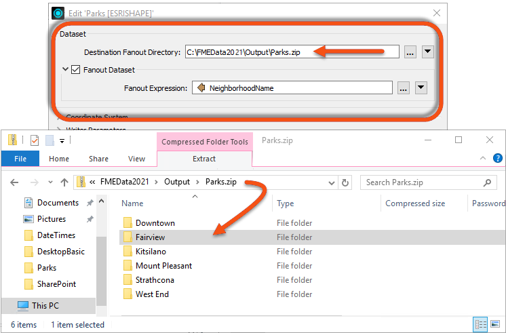506x333 pixels.
Task: Click the New folder quick access icon
Action: [x=50, y=140]
